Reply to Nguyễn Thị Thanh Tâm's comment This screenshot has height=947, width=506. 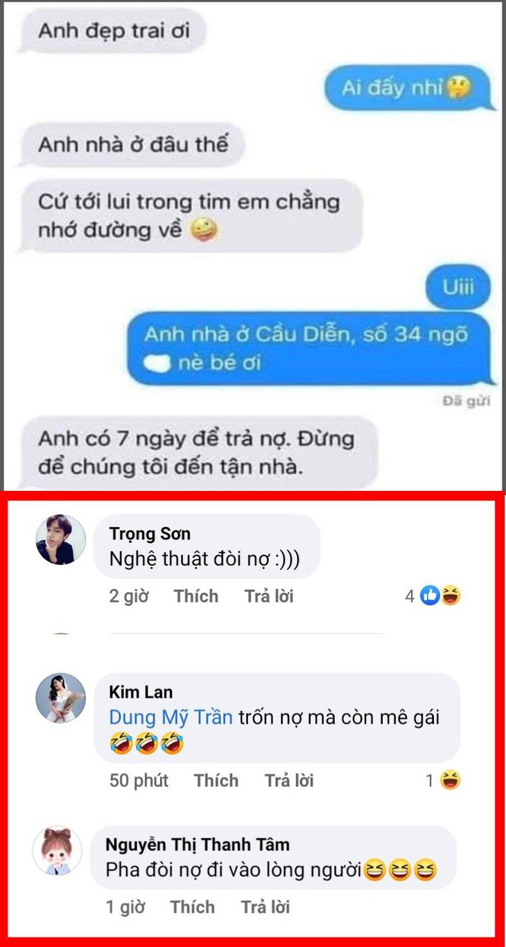tap(265, 907)
